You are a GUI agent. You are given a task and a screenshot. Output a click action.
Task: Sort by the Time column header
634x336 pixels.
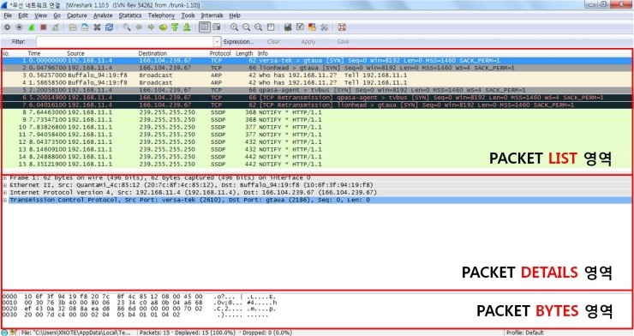pyautogui.click(x=34, y=53)
